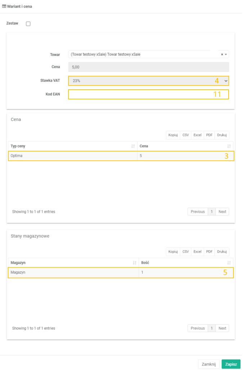Select the Optima price row
Screen dimensions: 243x370
[x=72, y=156]
